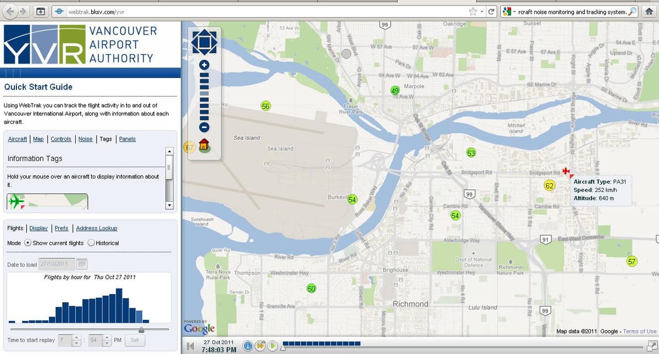
Task: Click the Display tab link
Action: click(38, 228)
